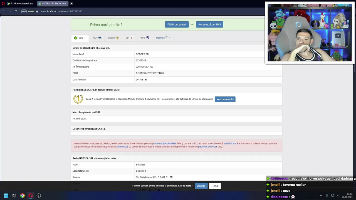Click the chat message 'taverna racilor'
This screenshot has height=200, width=356.
(x=294, y=185)
